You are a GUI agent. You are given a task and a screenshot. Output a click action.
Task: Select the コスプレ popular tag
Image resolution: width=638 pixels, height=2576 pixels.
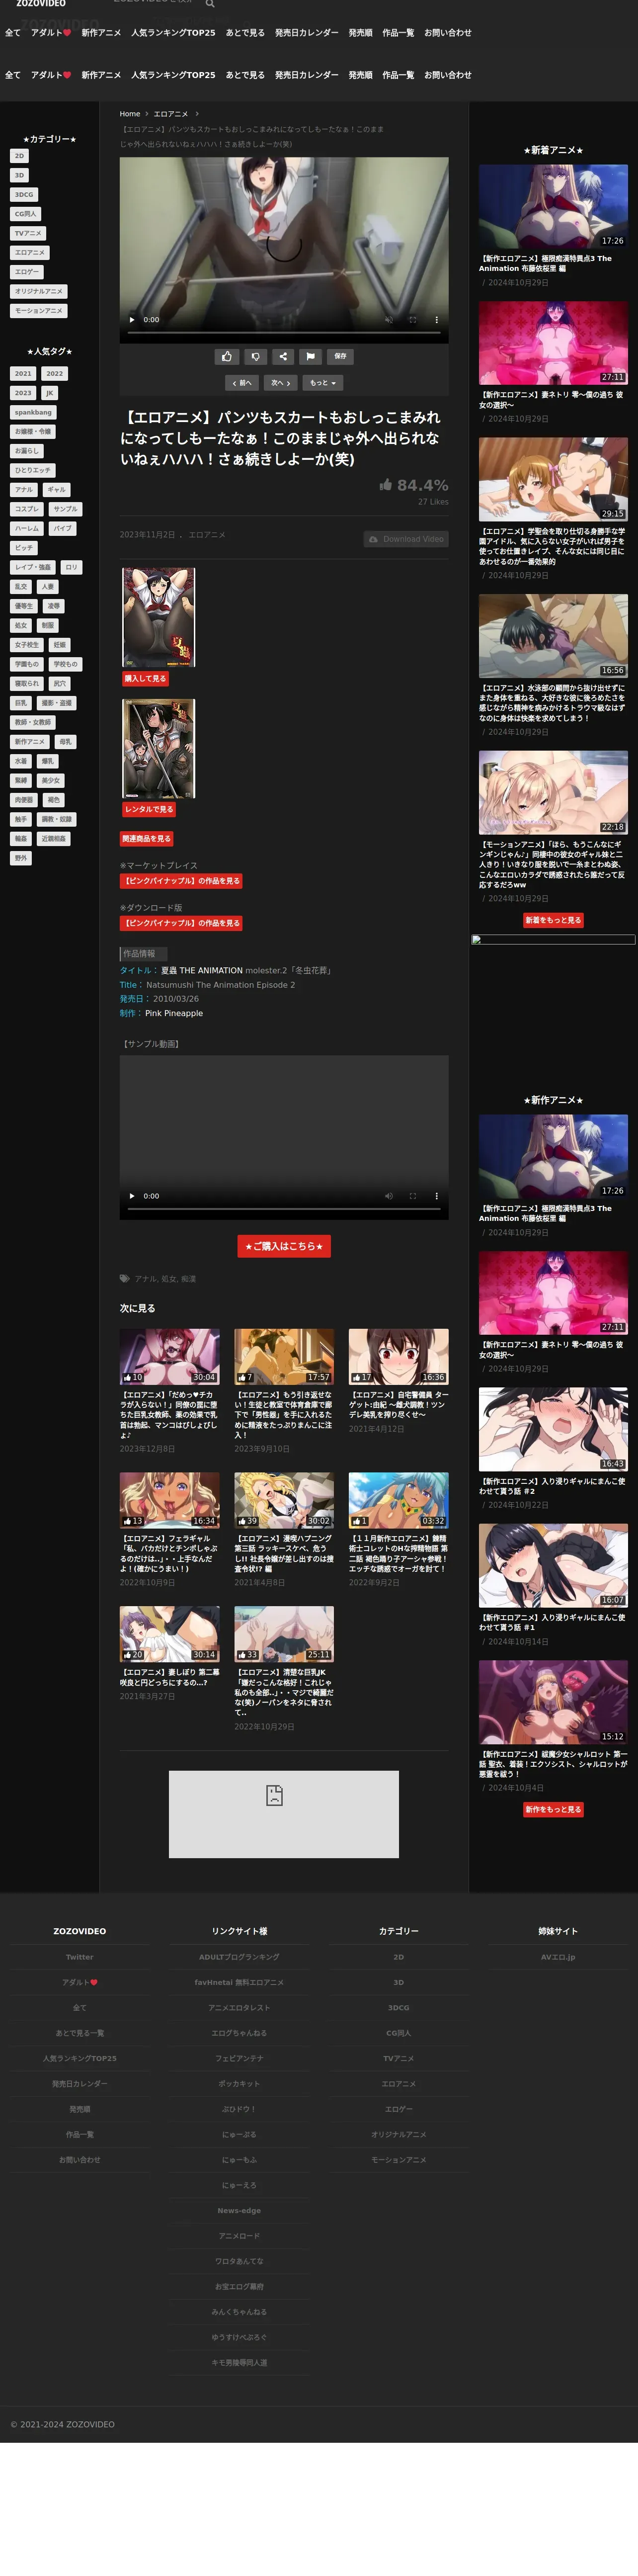click(x=27, y=509)
